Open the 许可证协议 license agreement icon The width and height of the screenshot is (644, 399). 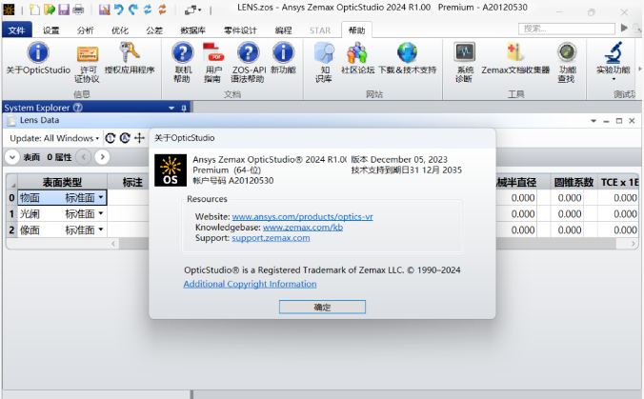click(87, 53)
